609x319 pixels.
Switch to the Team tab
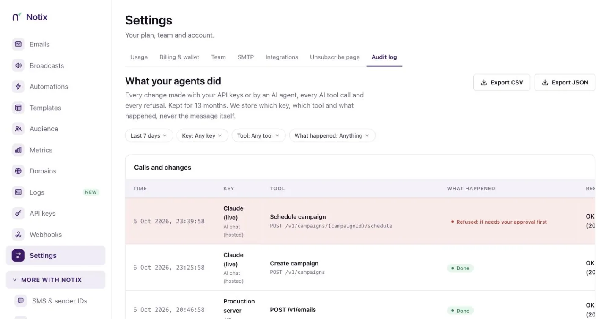pyautogui.click(x=218, y=57)
